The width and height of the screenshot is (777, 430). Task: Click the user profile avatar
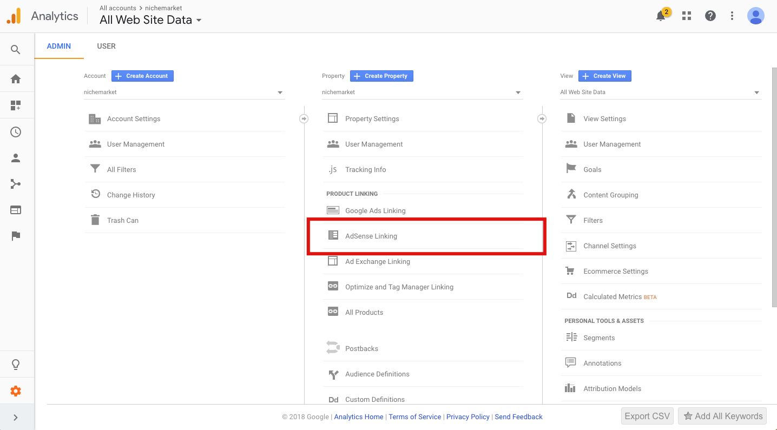[755, 16]
